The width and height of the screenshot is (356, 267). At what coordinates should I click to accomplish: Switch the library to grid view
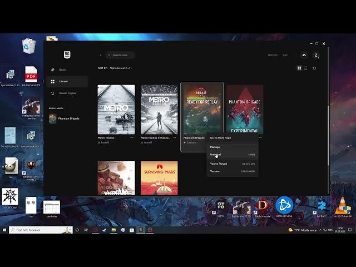coord(299,68)
